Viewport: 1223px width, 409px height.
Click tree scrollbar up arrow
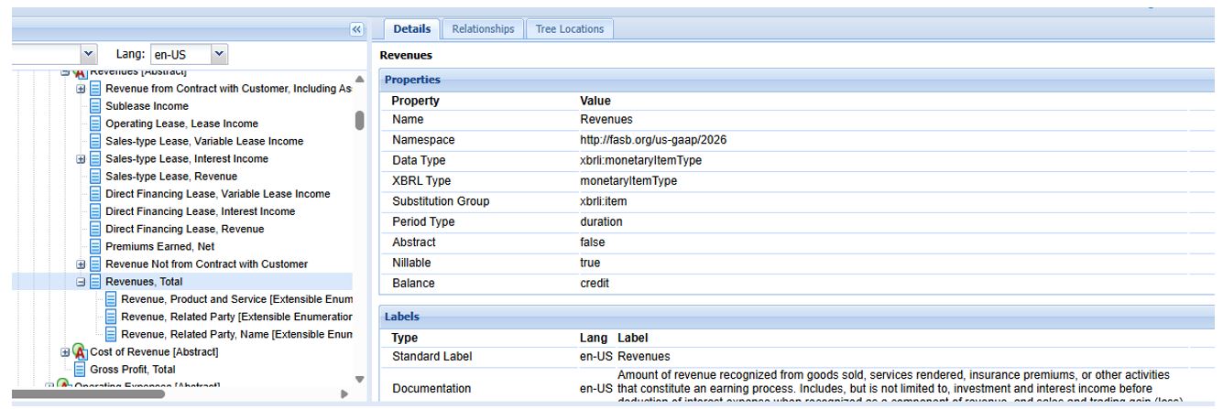click(x=359, y=79)
